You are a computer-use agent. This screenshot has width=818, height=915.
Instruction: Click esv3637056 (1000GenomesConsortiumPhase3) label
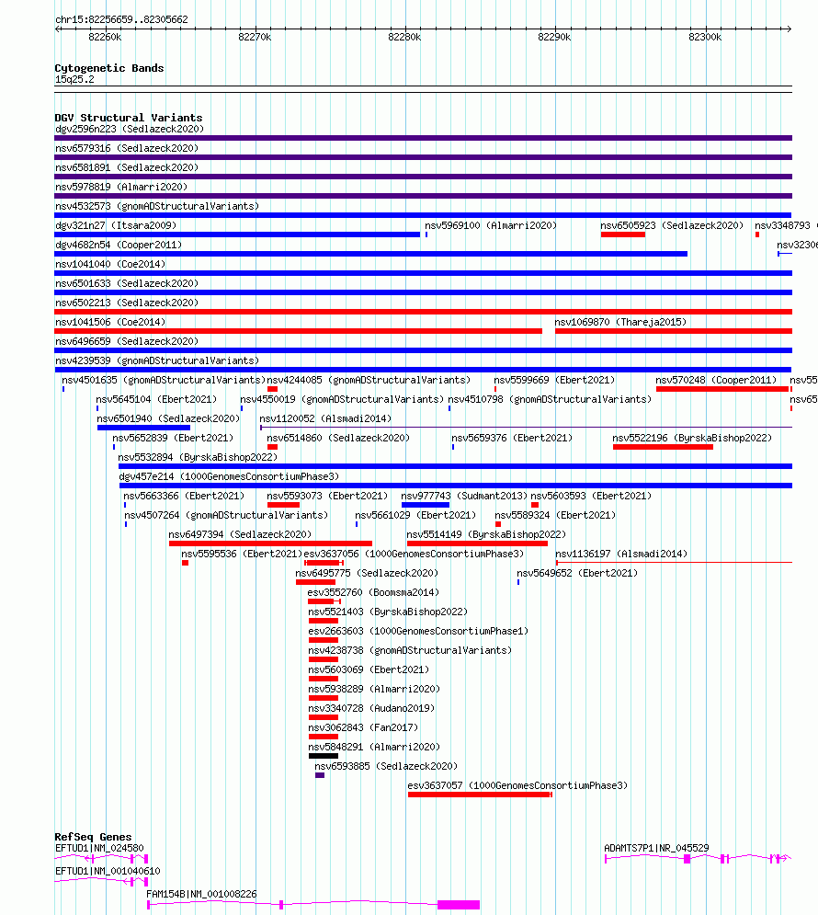click(x=414, y=554)
